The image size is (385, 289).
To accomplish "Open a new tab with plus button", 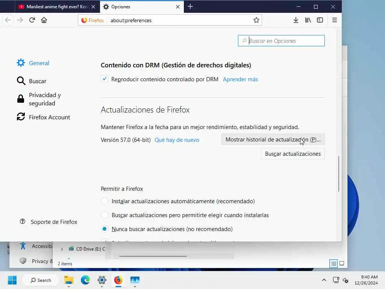I will click(190, 7).
